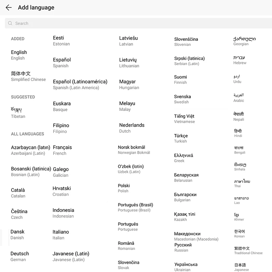Add 日本語 (Japanese) language
The image size is (272, 272).
[239, 266]
